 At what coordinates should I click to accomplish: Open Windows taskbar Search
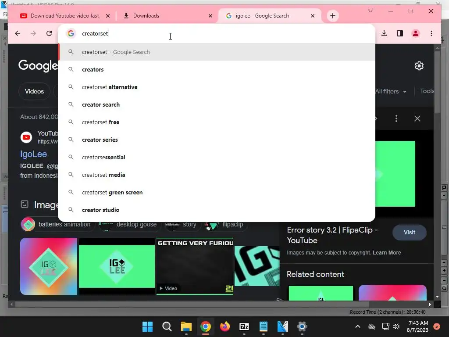(167, 326)
